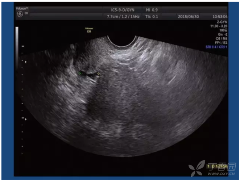
Task: Click the DXY leaf watermark logo
Action: (x=197, y=168)
